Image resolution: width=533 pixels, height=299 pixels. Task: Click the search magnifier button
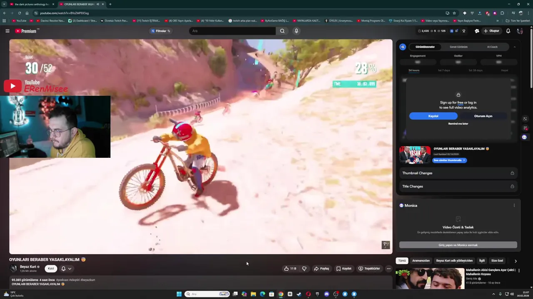[282, 31]
